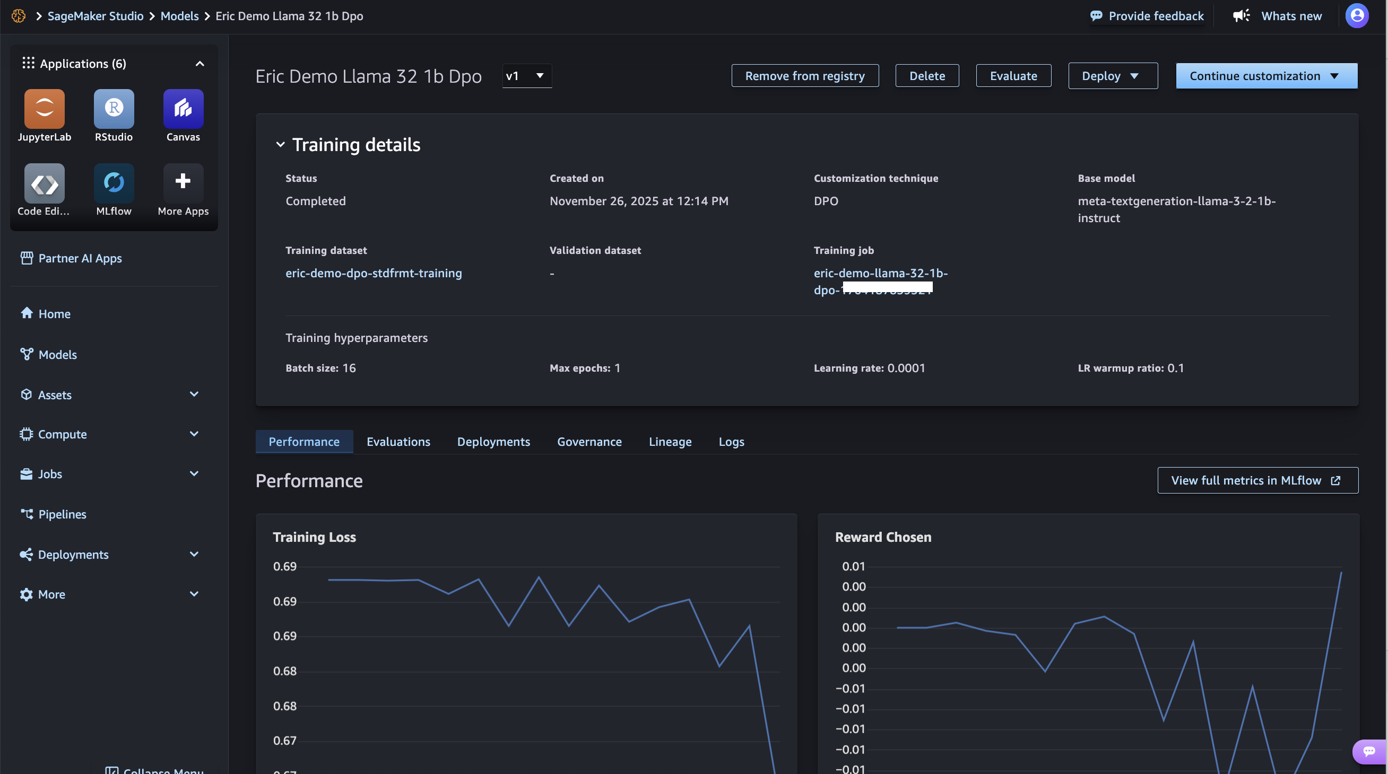Open the eric-demo-llama-32-1b-dpo training job link
1388x774 pixels.
click(x=880, y=281)
